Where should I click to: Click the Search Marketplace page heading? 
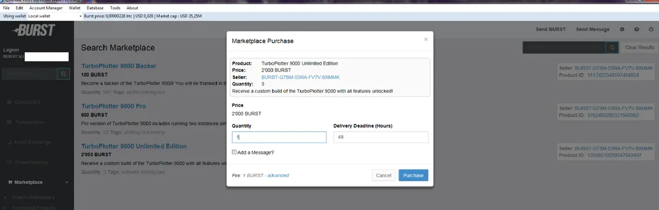click(118, 47)
